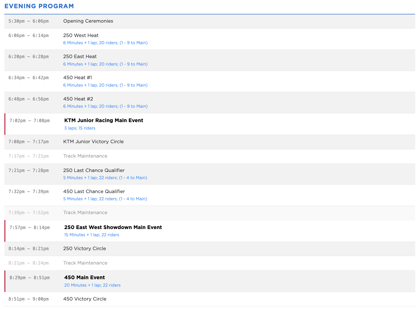Select 250 East West Showdown Main Event
418x309 pixels.
coord(113,228)
